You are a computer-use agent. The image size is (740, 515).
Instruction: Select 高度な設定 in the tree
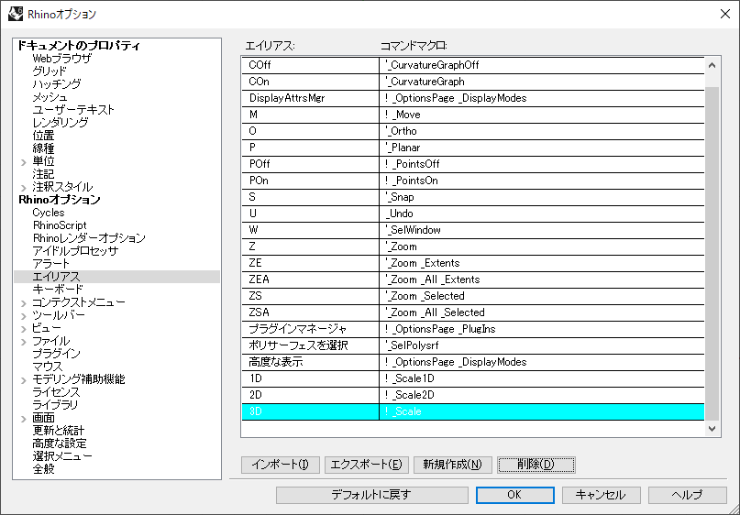click(60, 444)
